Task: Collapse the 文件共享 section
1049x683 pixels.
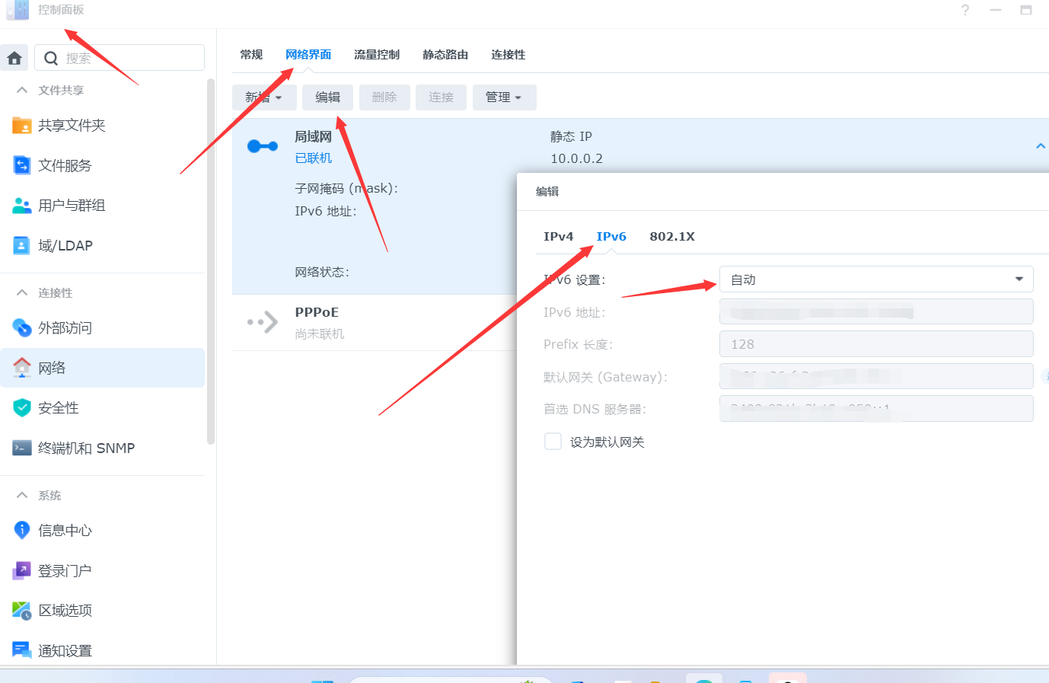Action: 22,90
